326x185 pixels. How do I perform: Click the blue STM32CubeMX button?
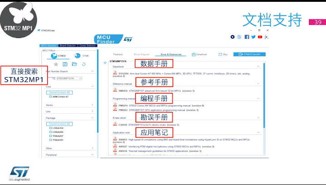click(249, 54)
